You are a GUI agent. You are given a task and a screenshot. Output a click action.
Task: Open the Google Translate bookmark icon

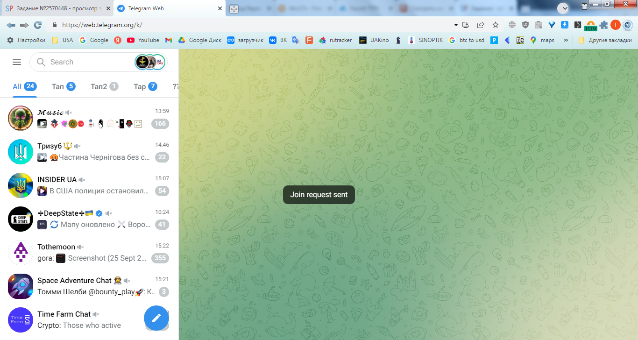296,40
